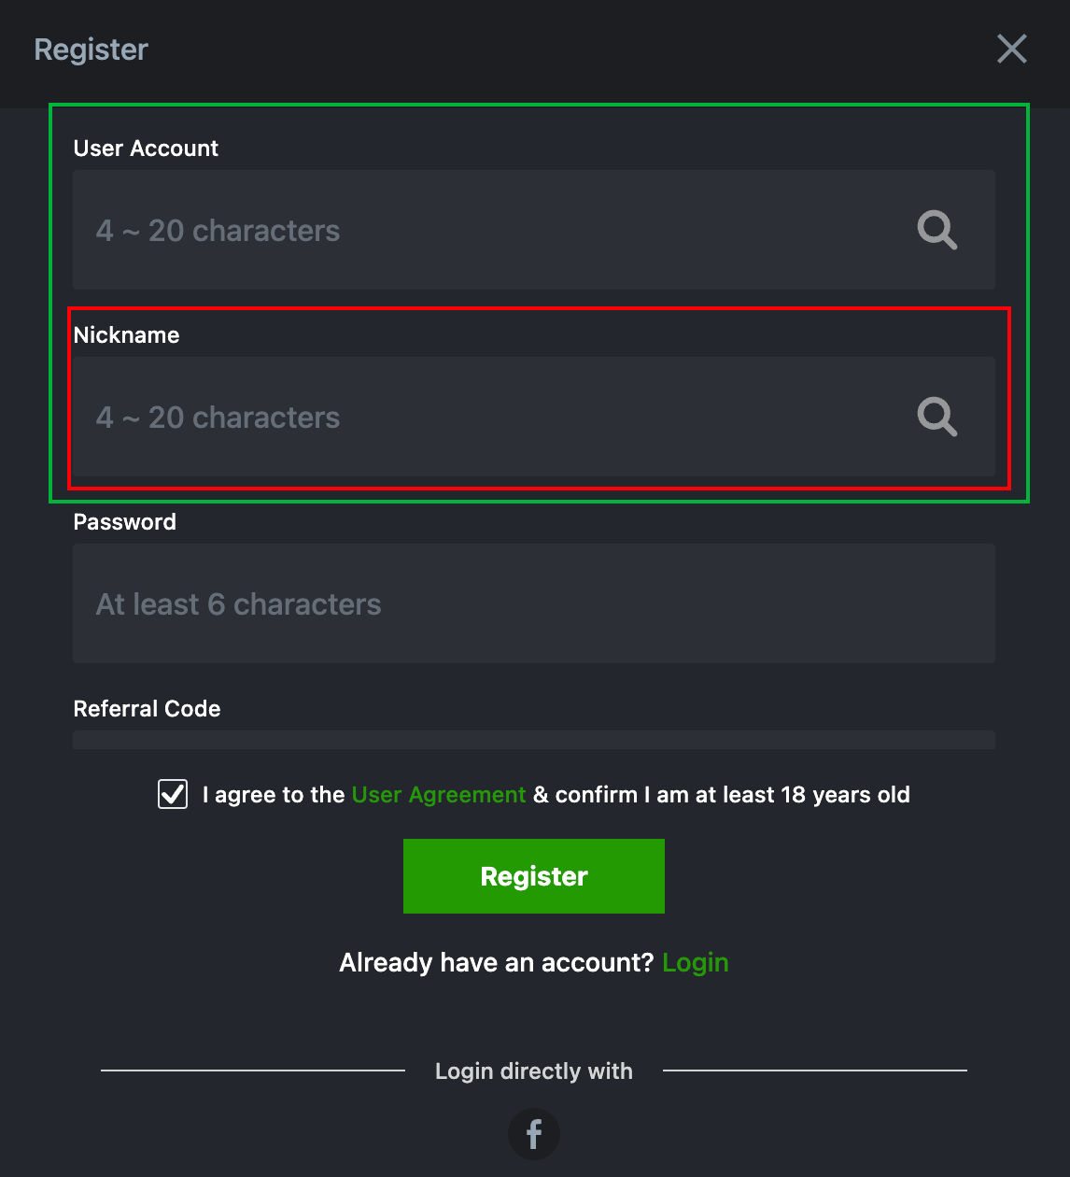
Task: Click the User Account availability search icon
Action: [936, 230]
